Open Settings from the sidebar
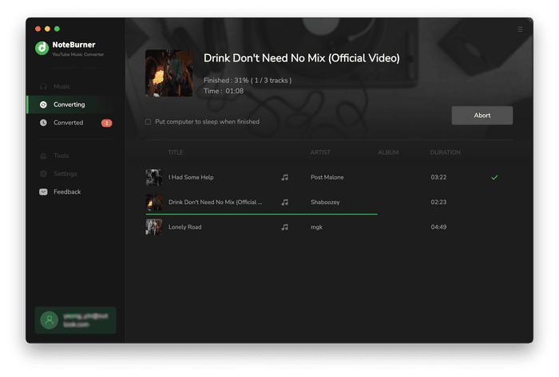The width and height of the screenshot is (559, 377). 76,174
